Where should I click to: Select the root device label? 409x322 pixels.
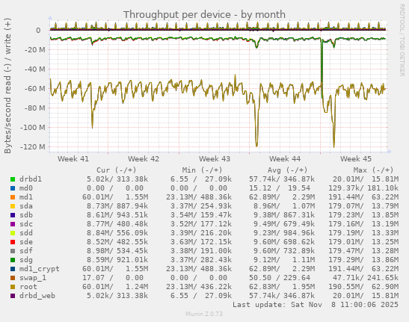coord(28,287)
